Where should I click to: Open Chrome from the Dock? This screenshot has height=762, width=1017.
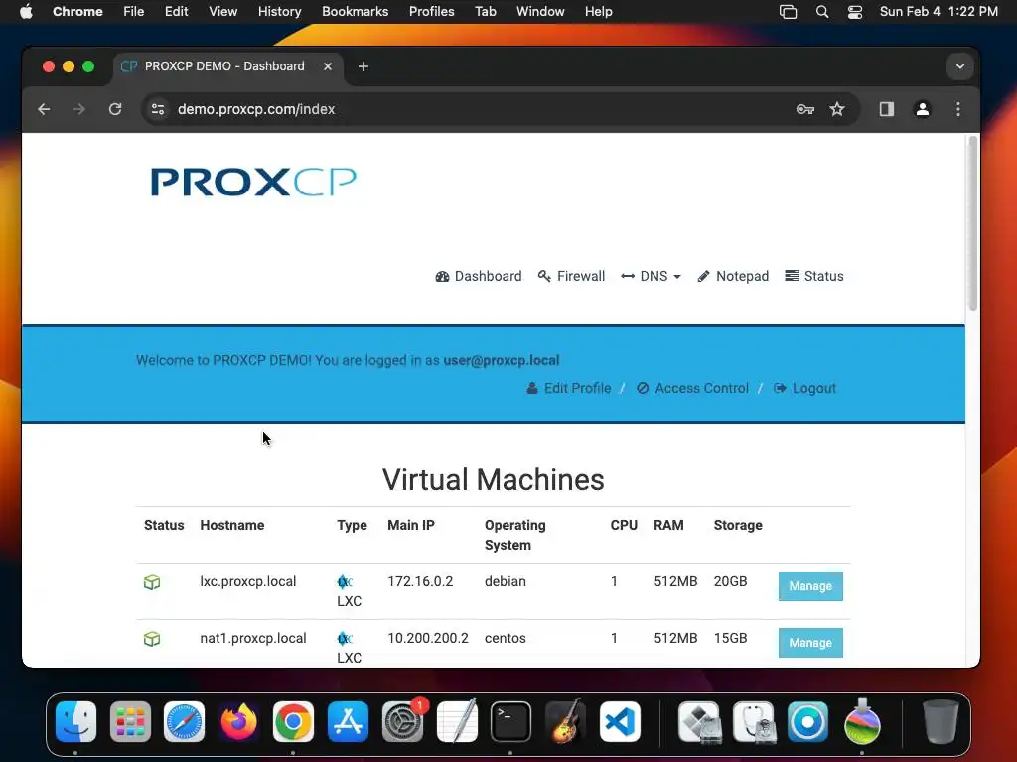(293, 722)
